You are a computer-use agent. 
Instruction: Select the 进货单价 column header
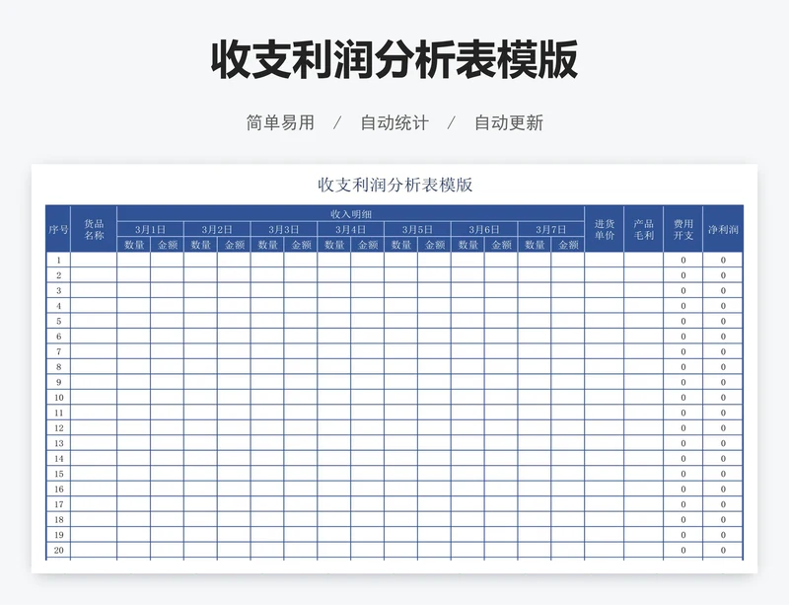click(605, 230)
